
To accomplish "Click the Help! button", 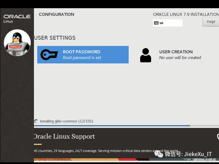I will tap(211, 22).
